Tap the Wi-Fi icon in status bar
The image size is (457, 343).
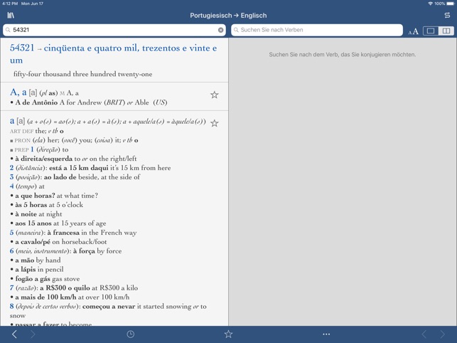[x=431, y=4]
